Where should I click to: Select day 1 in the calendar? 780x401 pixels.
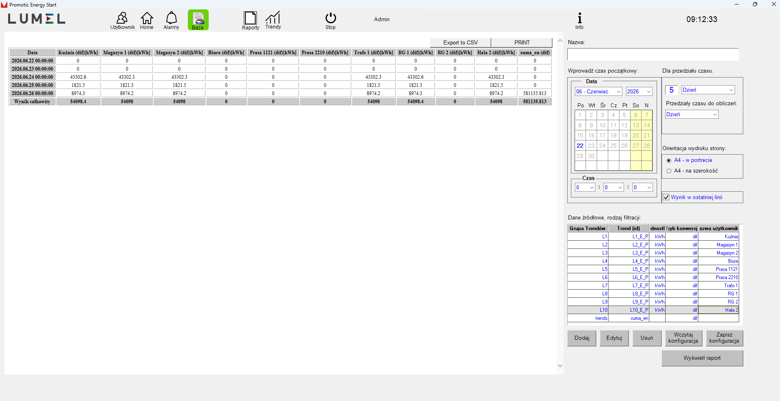pyautogui.click(x=580, y=115)
